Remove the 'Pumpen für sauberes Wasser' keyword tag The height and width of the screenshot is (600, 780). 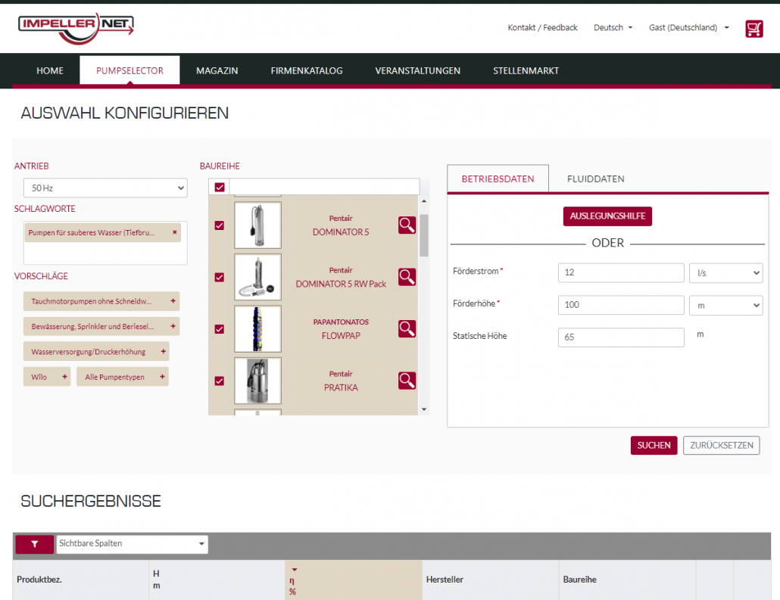pyautogui.click(x=173, y=233)
